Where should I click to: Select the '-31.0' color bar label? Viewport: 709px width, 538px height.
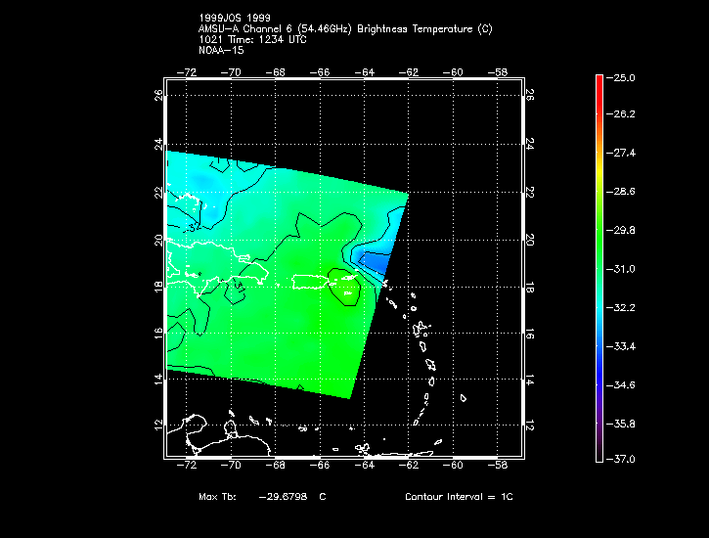click(x=621, y=269)
